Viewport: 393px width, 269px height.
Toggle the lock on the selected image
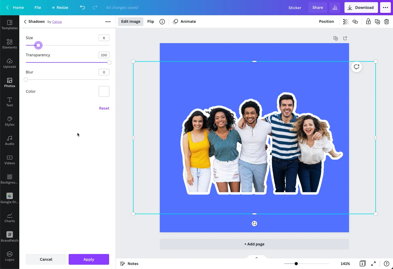point(368,21)
